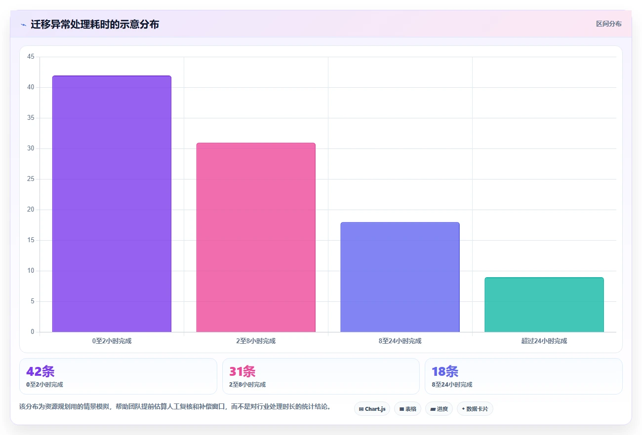Click the teal 超过24小时完成 bar
Screen dimensions: 642x435
(544, 305)
